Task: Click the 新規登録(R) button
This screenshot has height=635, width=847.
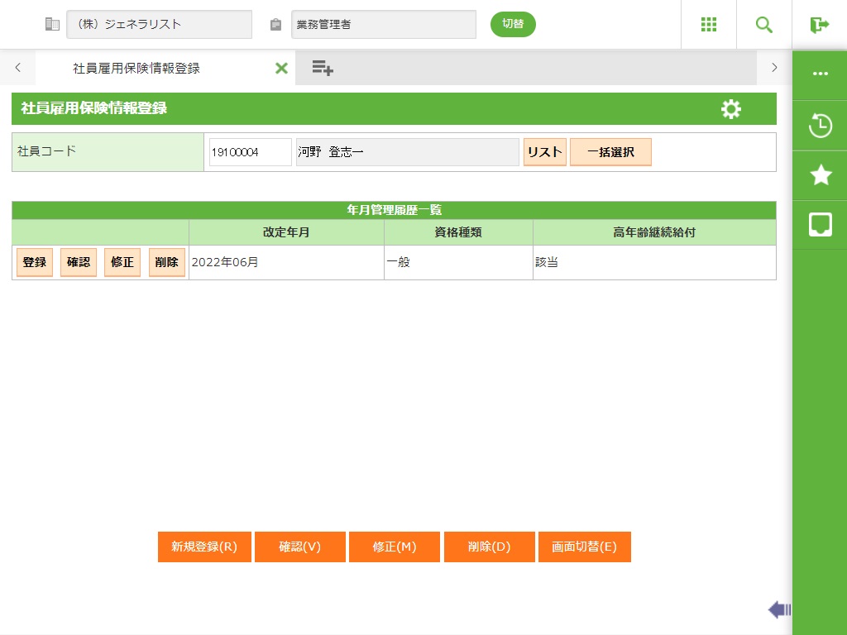Action: click(204, 547)
